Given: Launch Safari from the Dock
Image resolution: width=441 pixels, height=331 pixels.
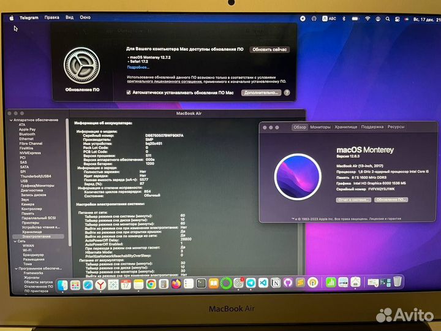Looking at the screenshot, I should pos(88,285).
